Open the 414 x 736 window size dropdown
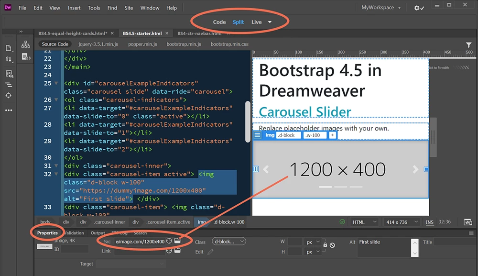Screen dimensions: 478x276 pyautogui.click(x=402, y=222)
